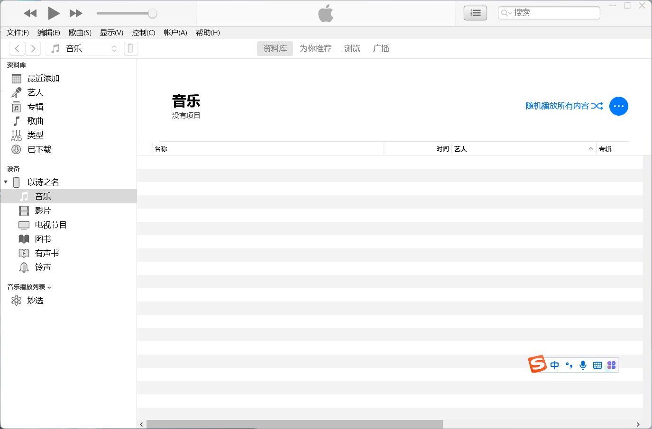Navigate back with the left arrow button
The image size is (652, 429).
(17, 48)
